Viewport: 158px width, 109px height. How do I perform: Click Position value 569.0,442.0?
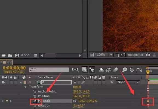(81, 96)
